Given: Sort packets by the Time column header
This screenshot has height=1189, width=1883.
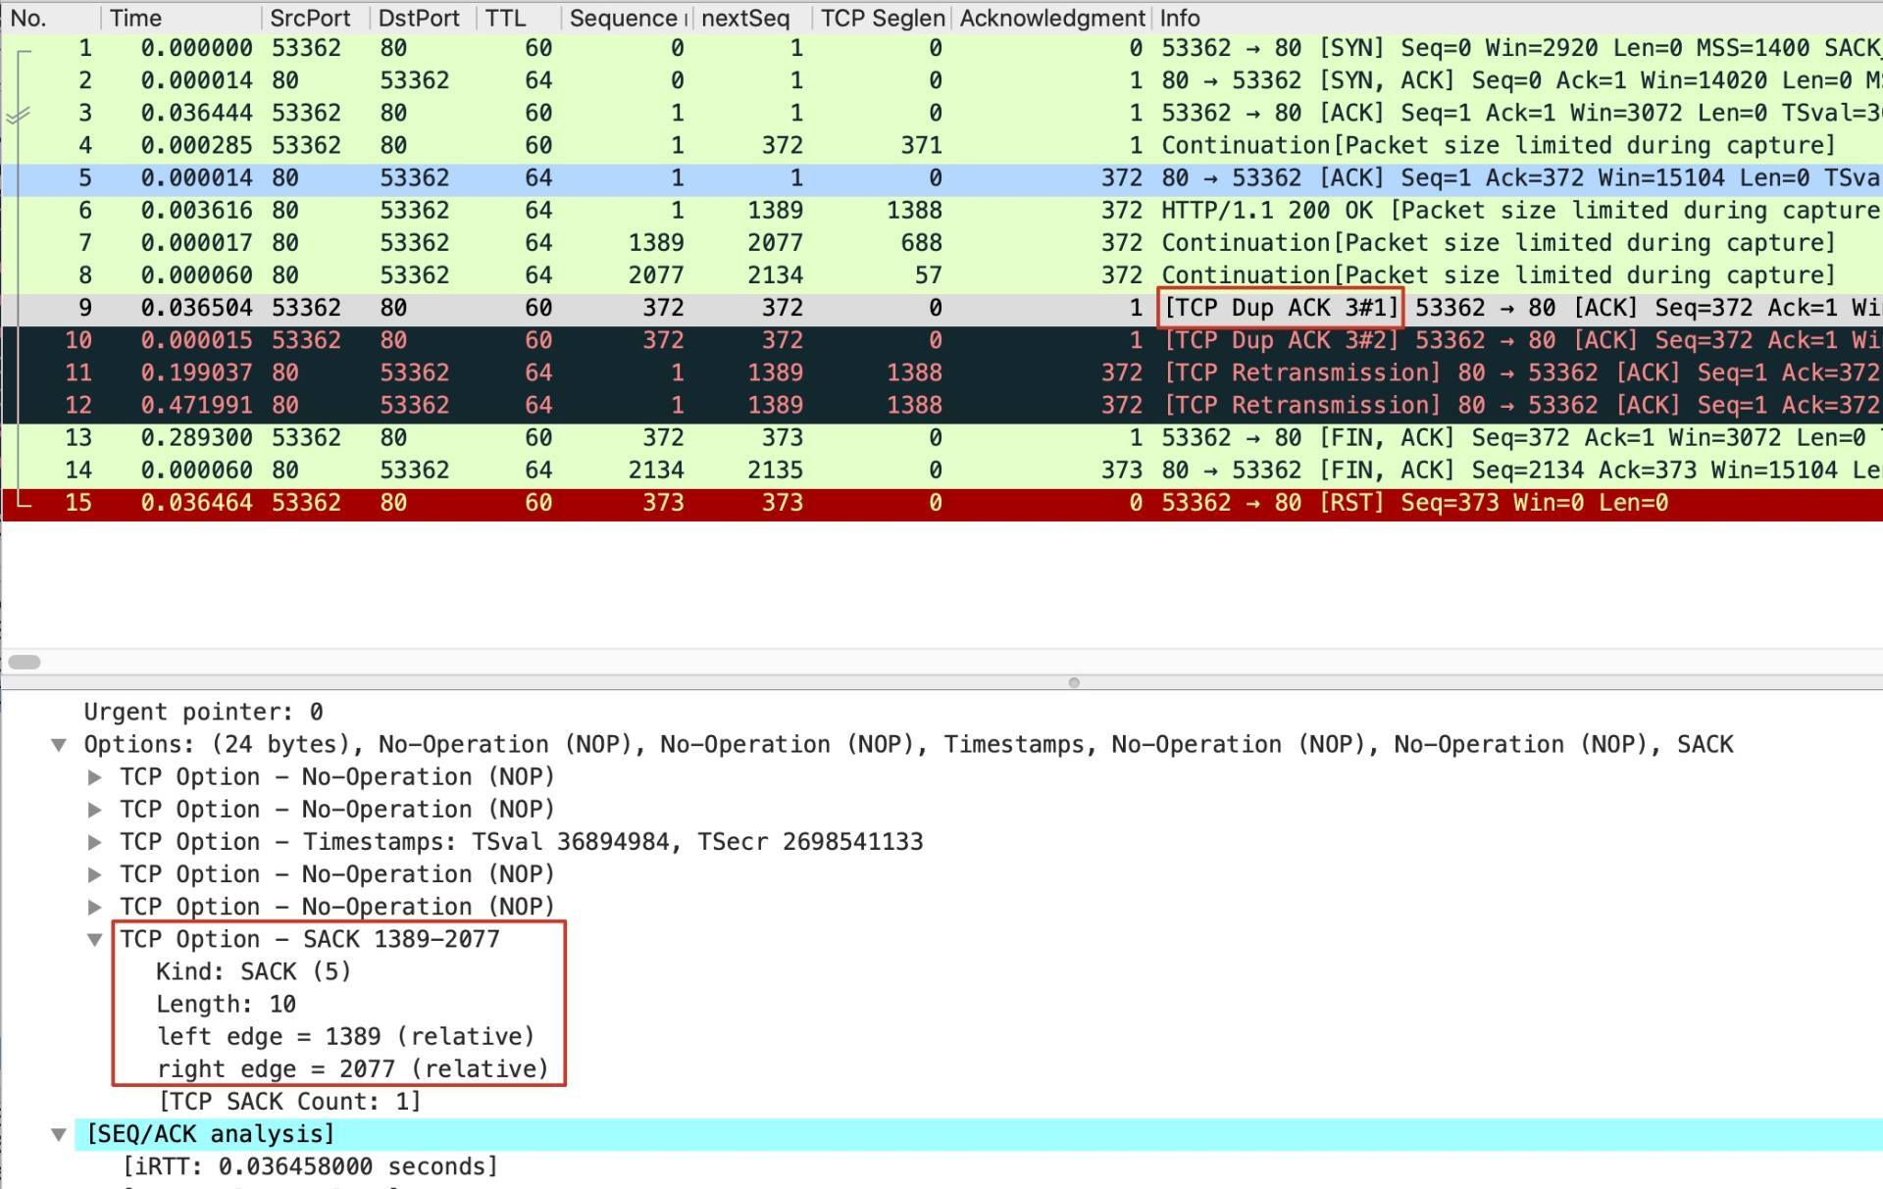Looking at the screenshot, I should (135, 18).
